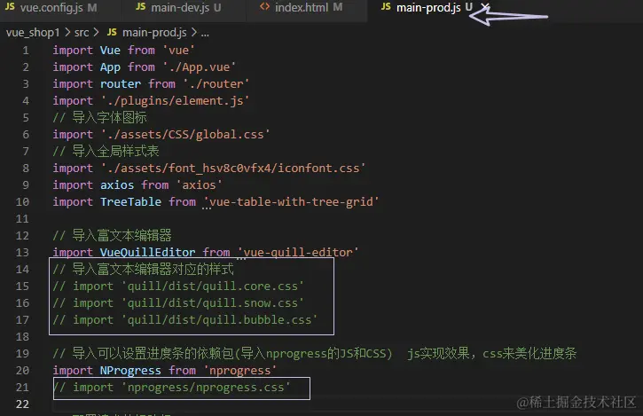Click the NProgress identifier on line 20

coord(130,371)
